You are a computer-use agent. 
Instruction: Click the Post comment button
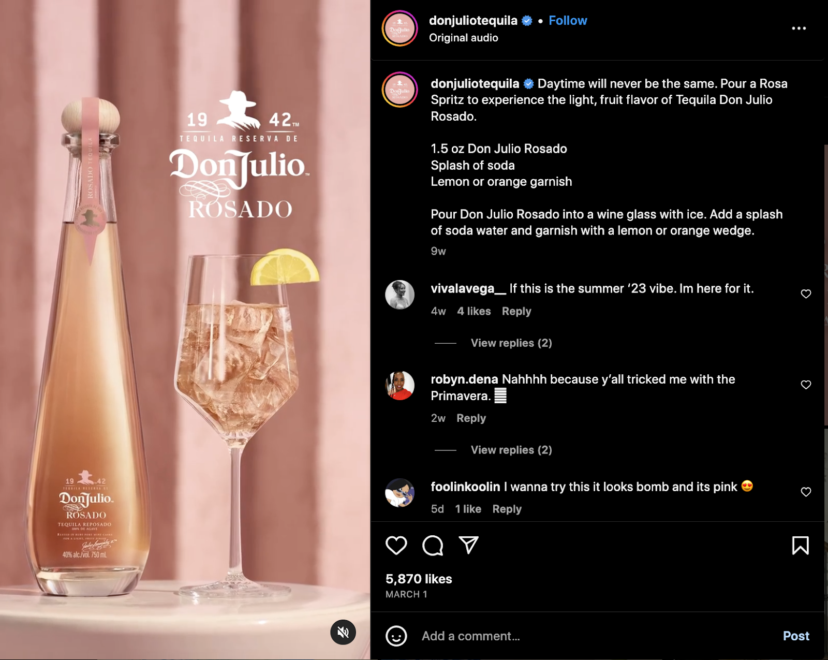(x=796, y=636)
